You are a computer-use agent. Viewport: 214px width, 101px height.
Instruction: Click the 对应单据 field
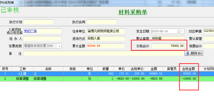[208, 31]
